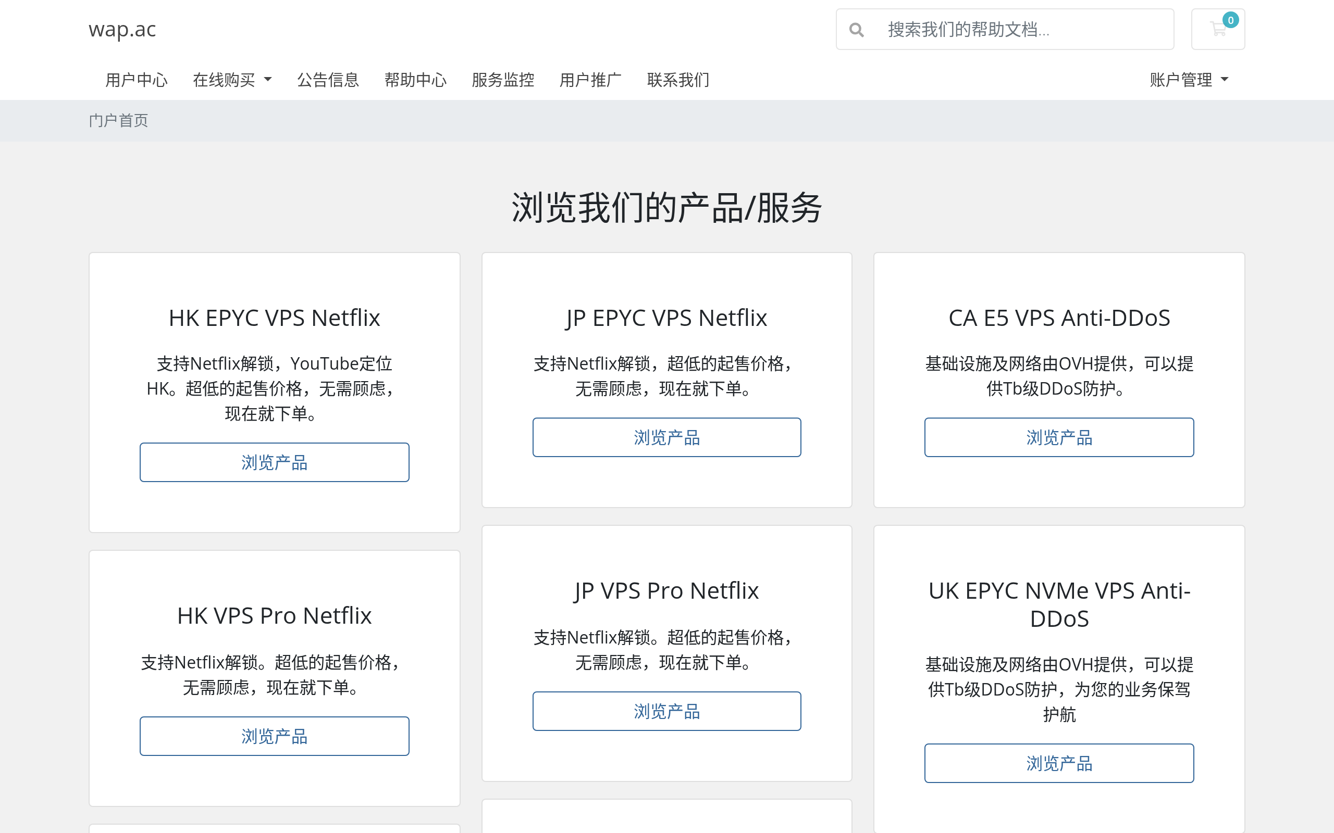Browse products for HK VPS Pro Netflix
This screenshot has width=1334, height=833.
(275, 736)
